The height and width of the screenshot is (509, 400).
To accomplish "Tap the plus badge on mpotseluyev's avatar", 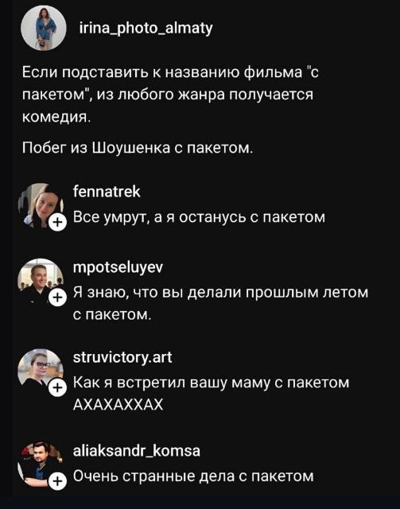I will point(57,298).
